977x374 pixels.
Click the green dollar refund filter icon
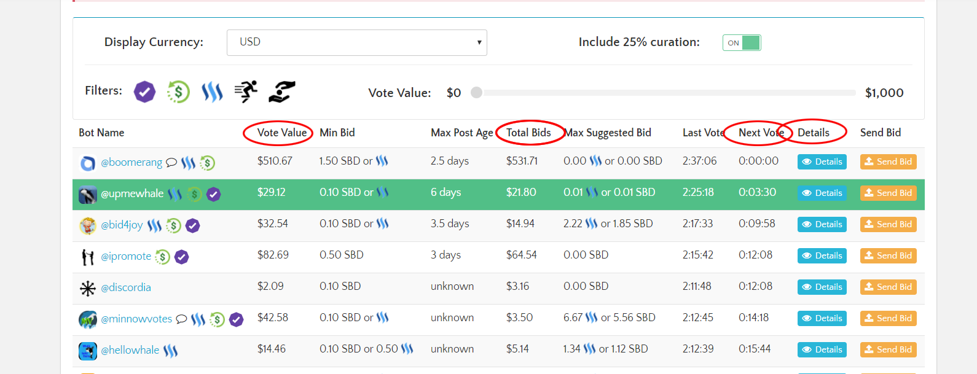click(x=178, y=92)
